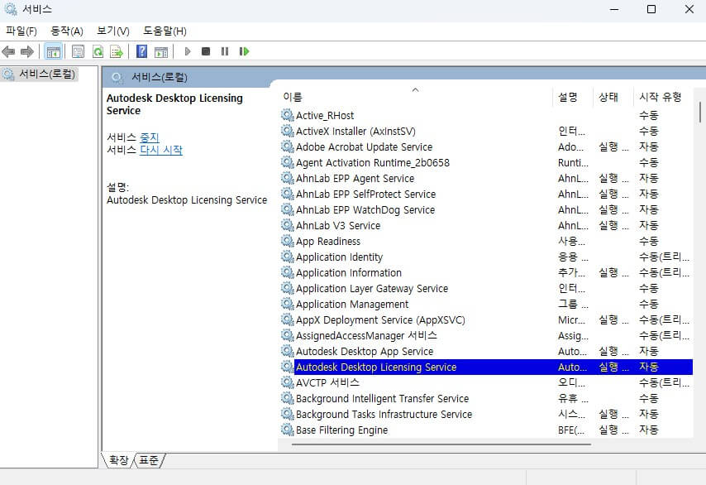Click the Stop Service square icon
The image size is (706, 485).
coord(206,51)
